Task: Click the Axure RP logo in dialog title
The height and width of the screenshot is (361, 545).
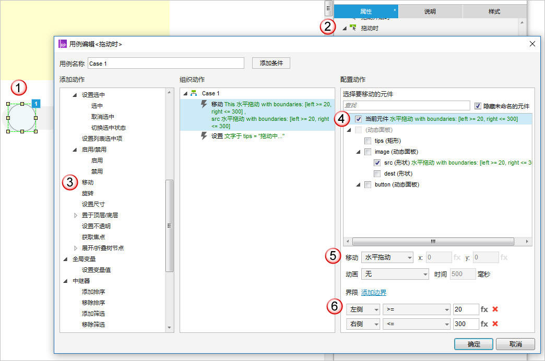Action: pos(63,44)
